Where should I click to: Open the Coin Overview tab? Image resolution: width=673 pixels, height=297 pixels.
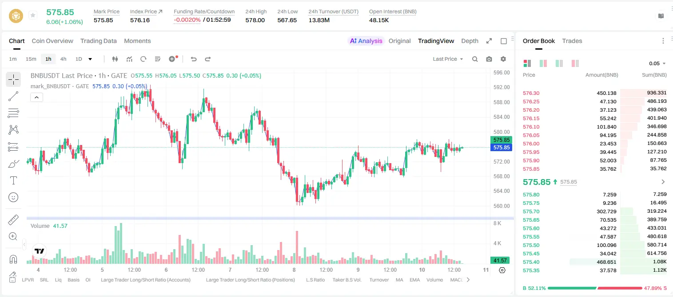52,41
